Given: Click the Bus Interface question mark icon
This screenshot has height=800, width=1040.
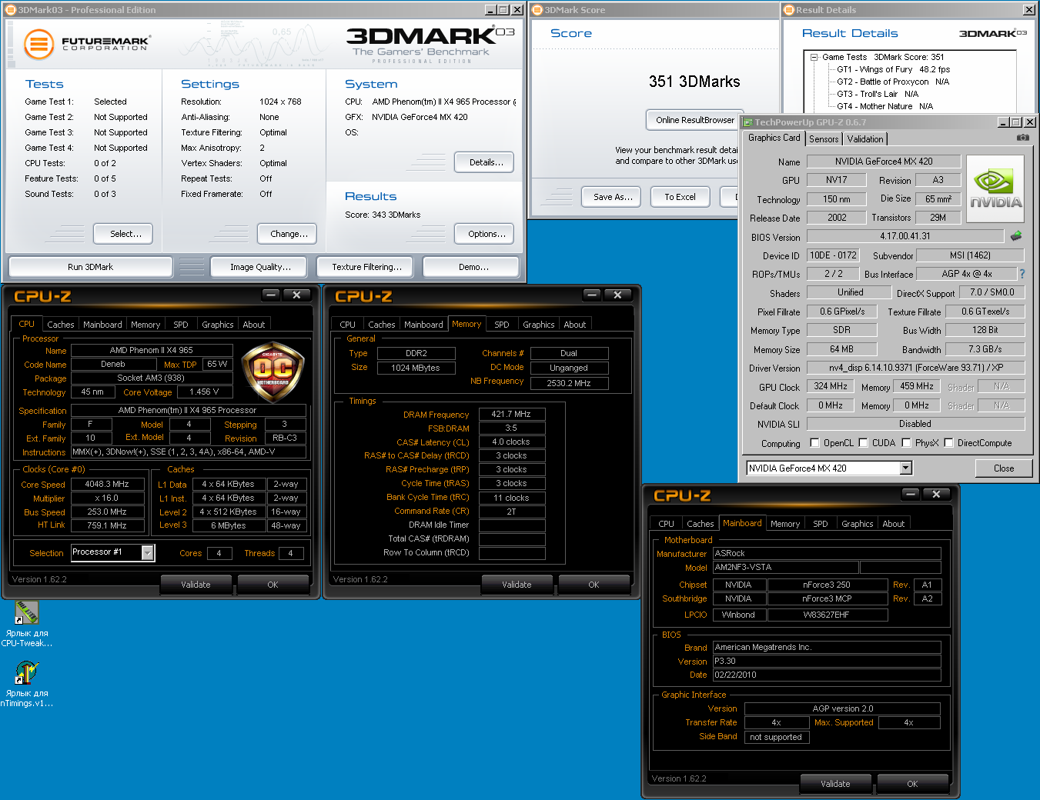Looking at the screenshot, I should 1022,274.
